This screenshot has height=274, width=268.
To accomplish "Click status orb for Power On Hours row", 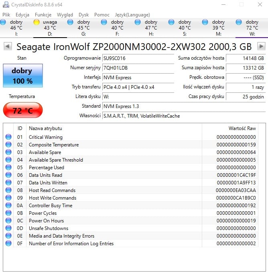I will [x=8, y=220].
